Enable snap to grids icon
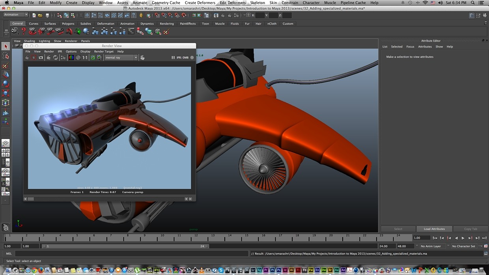The height and width of the screenshot is (275, 489). [x=158, y=15]
